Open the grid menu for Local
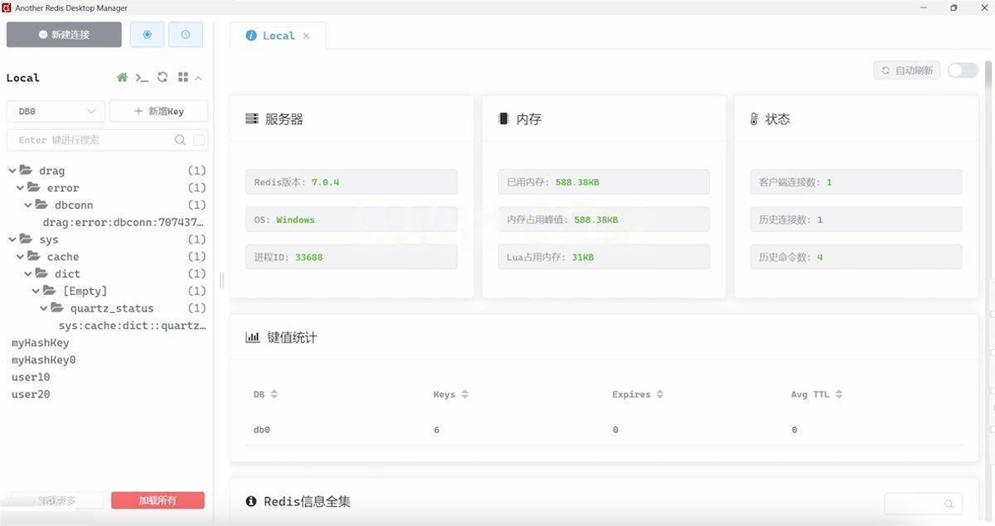This screenshot has height=526, width=995. click(x=183, y=77)
